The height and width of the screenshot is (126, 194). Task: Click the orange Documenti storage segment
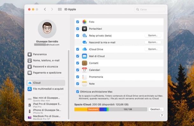pyautogui.click(x=93, y=109)
